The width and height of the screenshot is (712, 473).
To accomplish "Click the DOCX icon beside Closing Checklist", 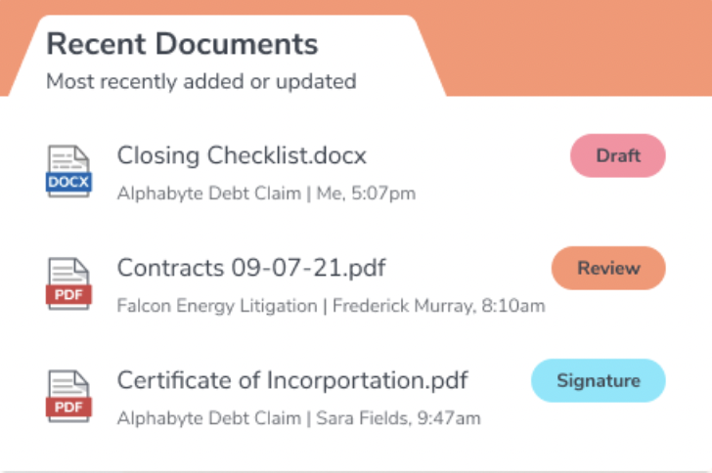I will [68, 171].
